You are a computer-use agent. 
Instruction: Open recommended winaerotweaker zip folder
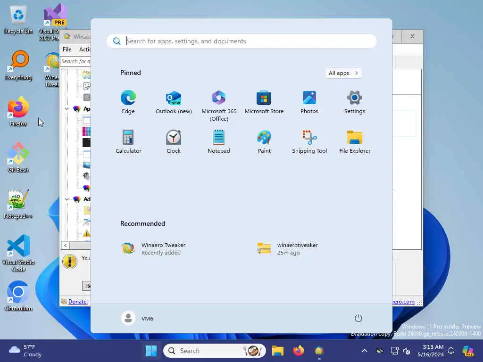[x=288, y=248]
